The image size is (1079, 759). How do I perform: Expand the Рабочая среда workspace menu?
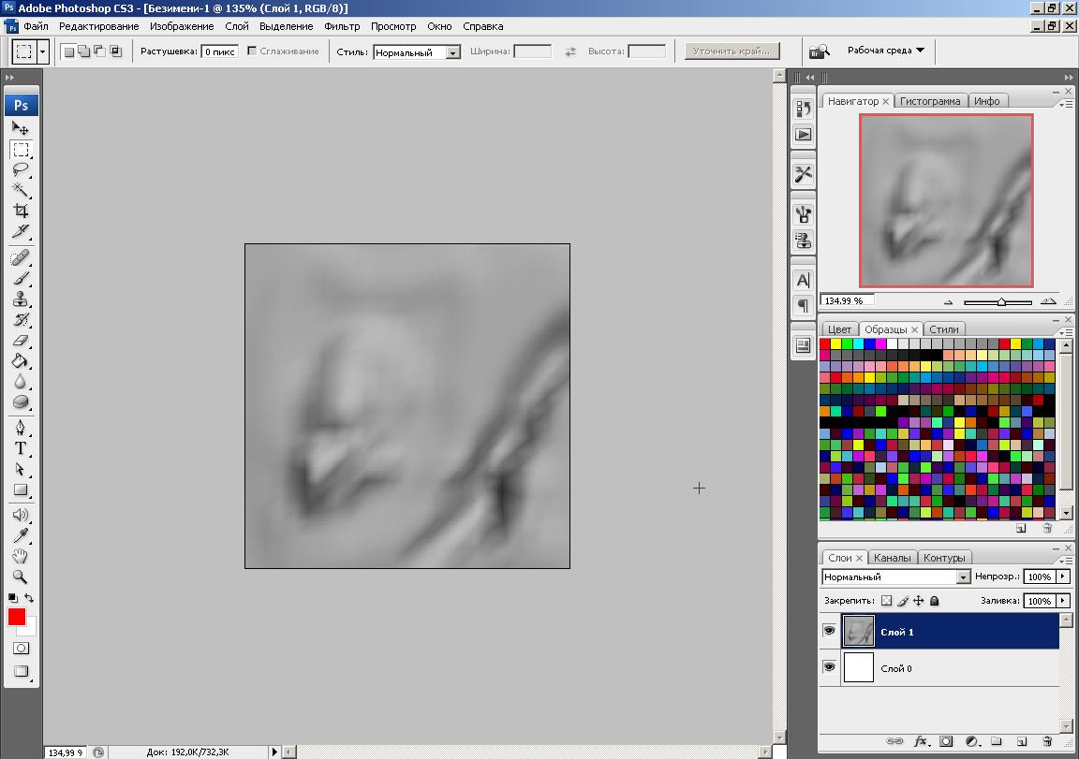(885, 51)
